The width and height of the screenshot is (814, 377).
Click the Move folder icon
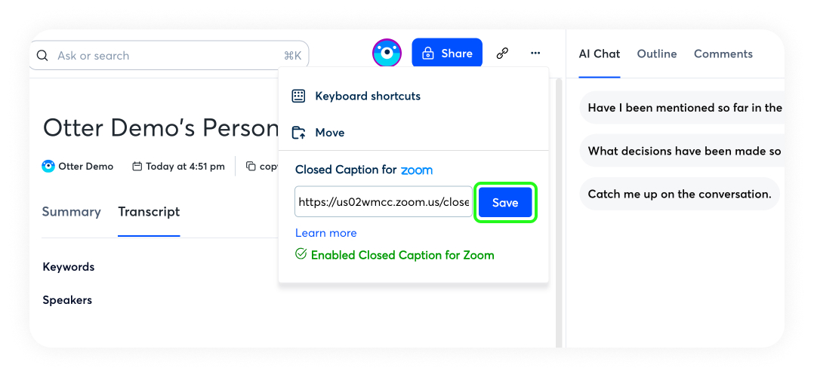click(298, 133)
